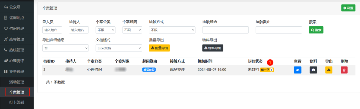
Task: Open the 导出详细信息 dropdown
Action: pos(66,48)
